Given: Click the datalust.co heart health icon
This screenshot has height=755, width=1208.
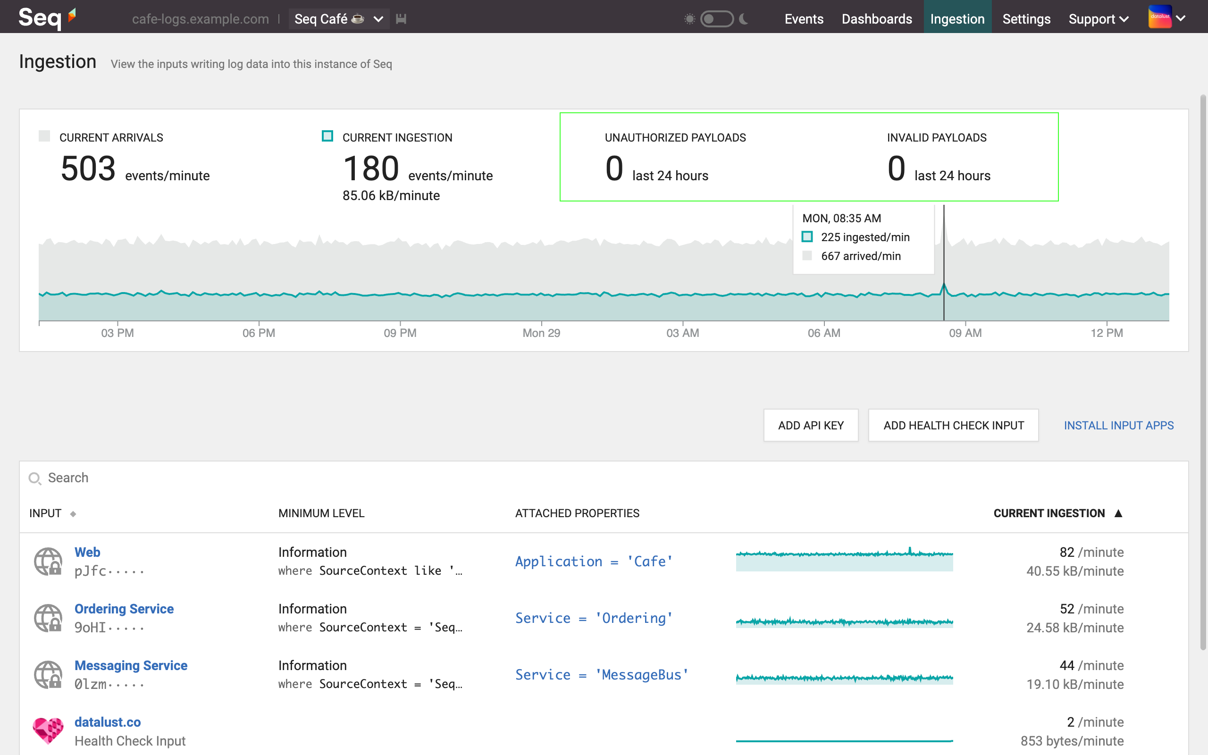Looking at the screenshot, I should coord(48,730).
